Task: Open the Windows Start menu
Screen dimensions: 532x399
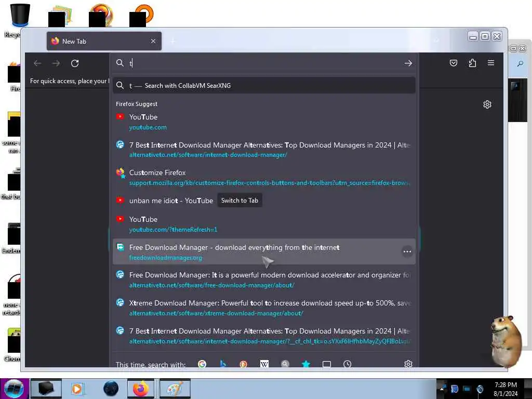Action: pyautogui.click(x=14, y=389)
